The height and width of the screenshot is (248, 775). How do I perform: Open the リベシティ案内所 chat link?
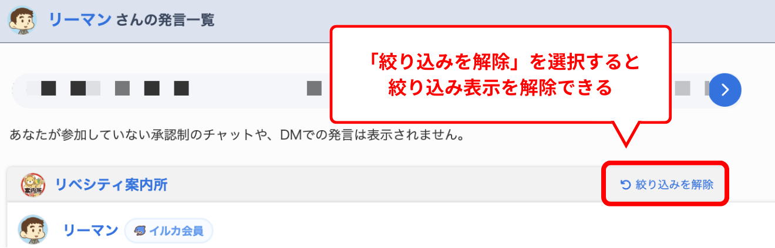click(112, 185)
